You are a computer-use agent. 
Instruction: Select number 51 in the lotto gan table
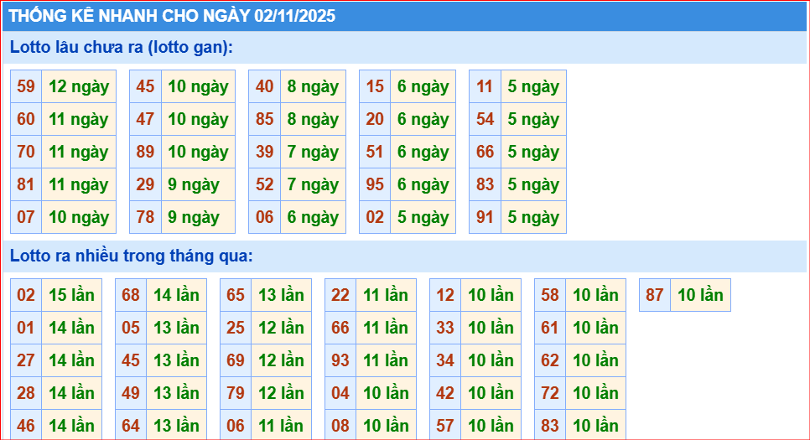click(375, 152)
